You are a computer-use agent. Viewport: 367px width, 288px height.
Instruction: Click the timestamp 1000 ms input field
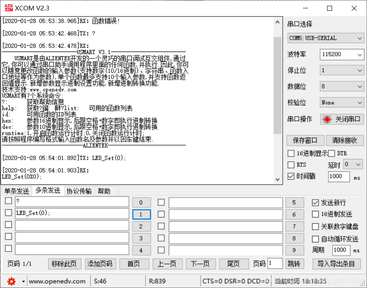click(339, 176)
